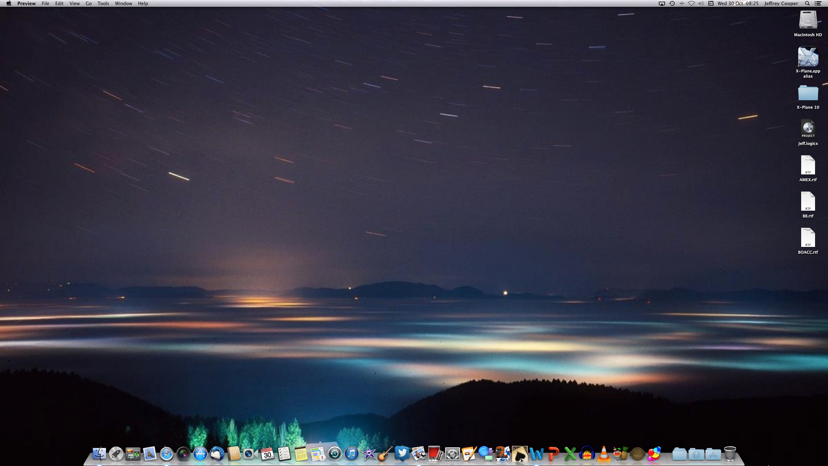This screenshot has width=828, height=466.
Task: Open HandBrake pineapple icon in Dock
Action: coord(621,454)
